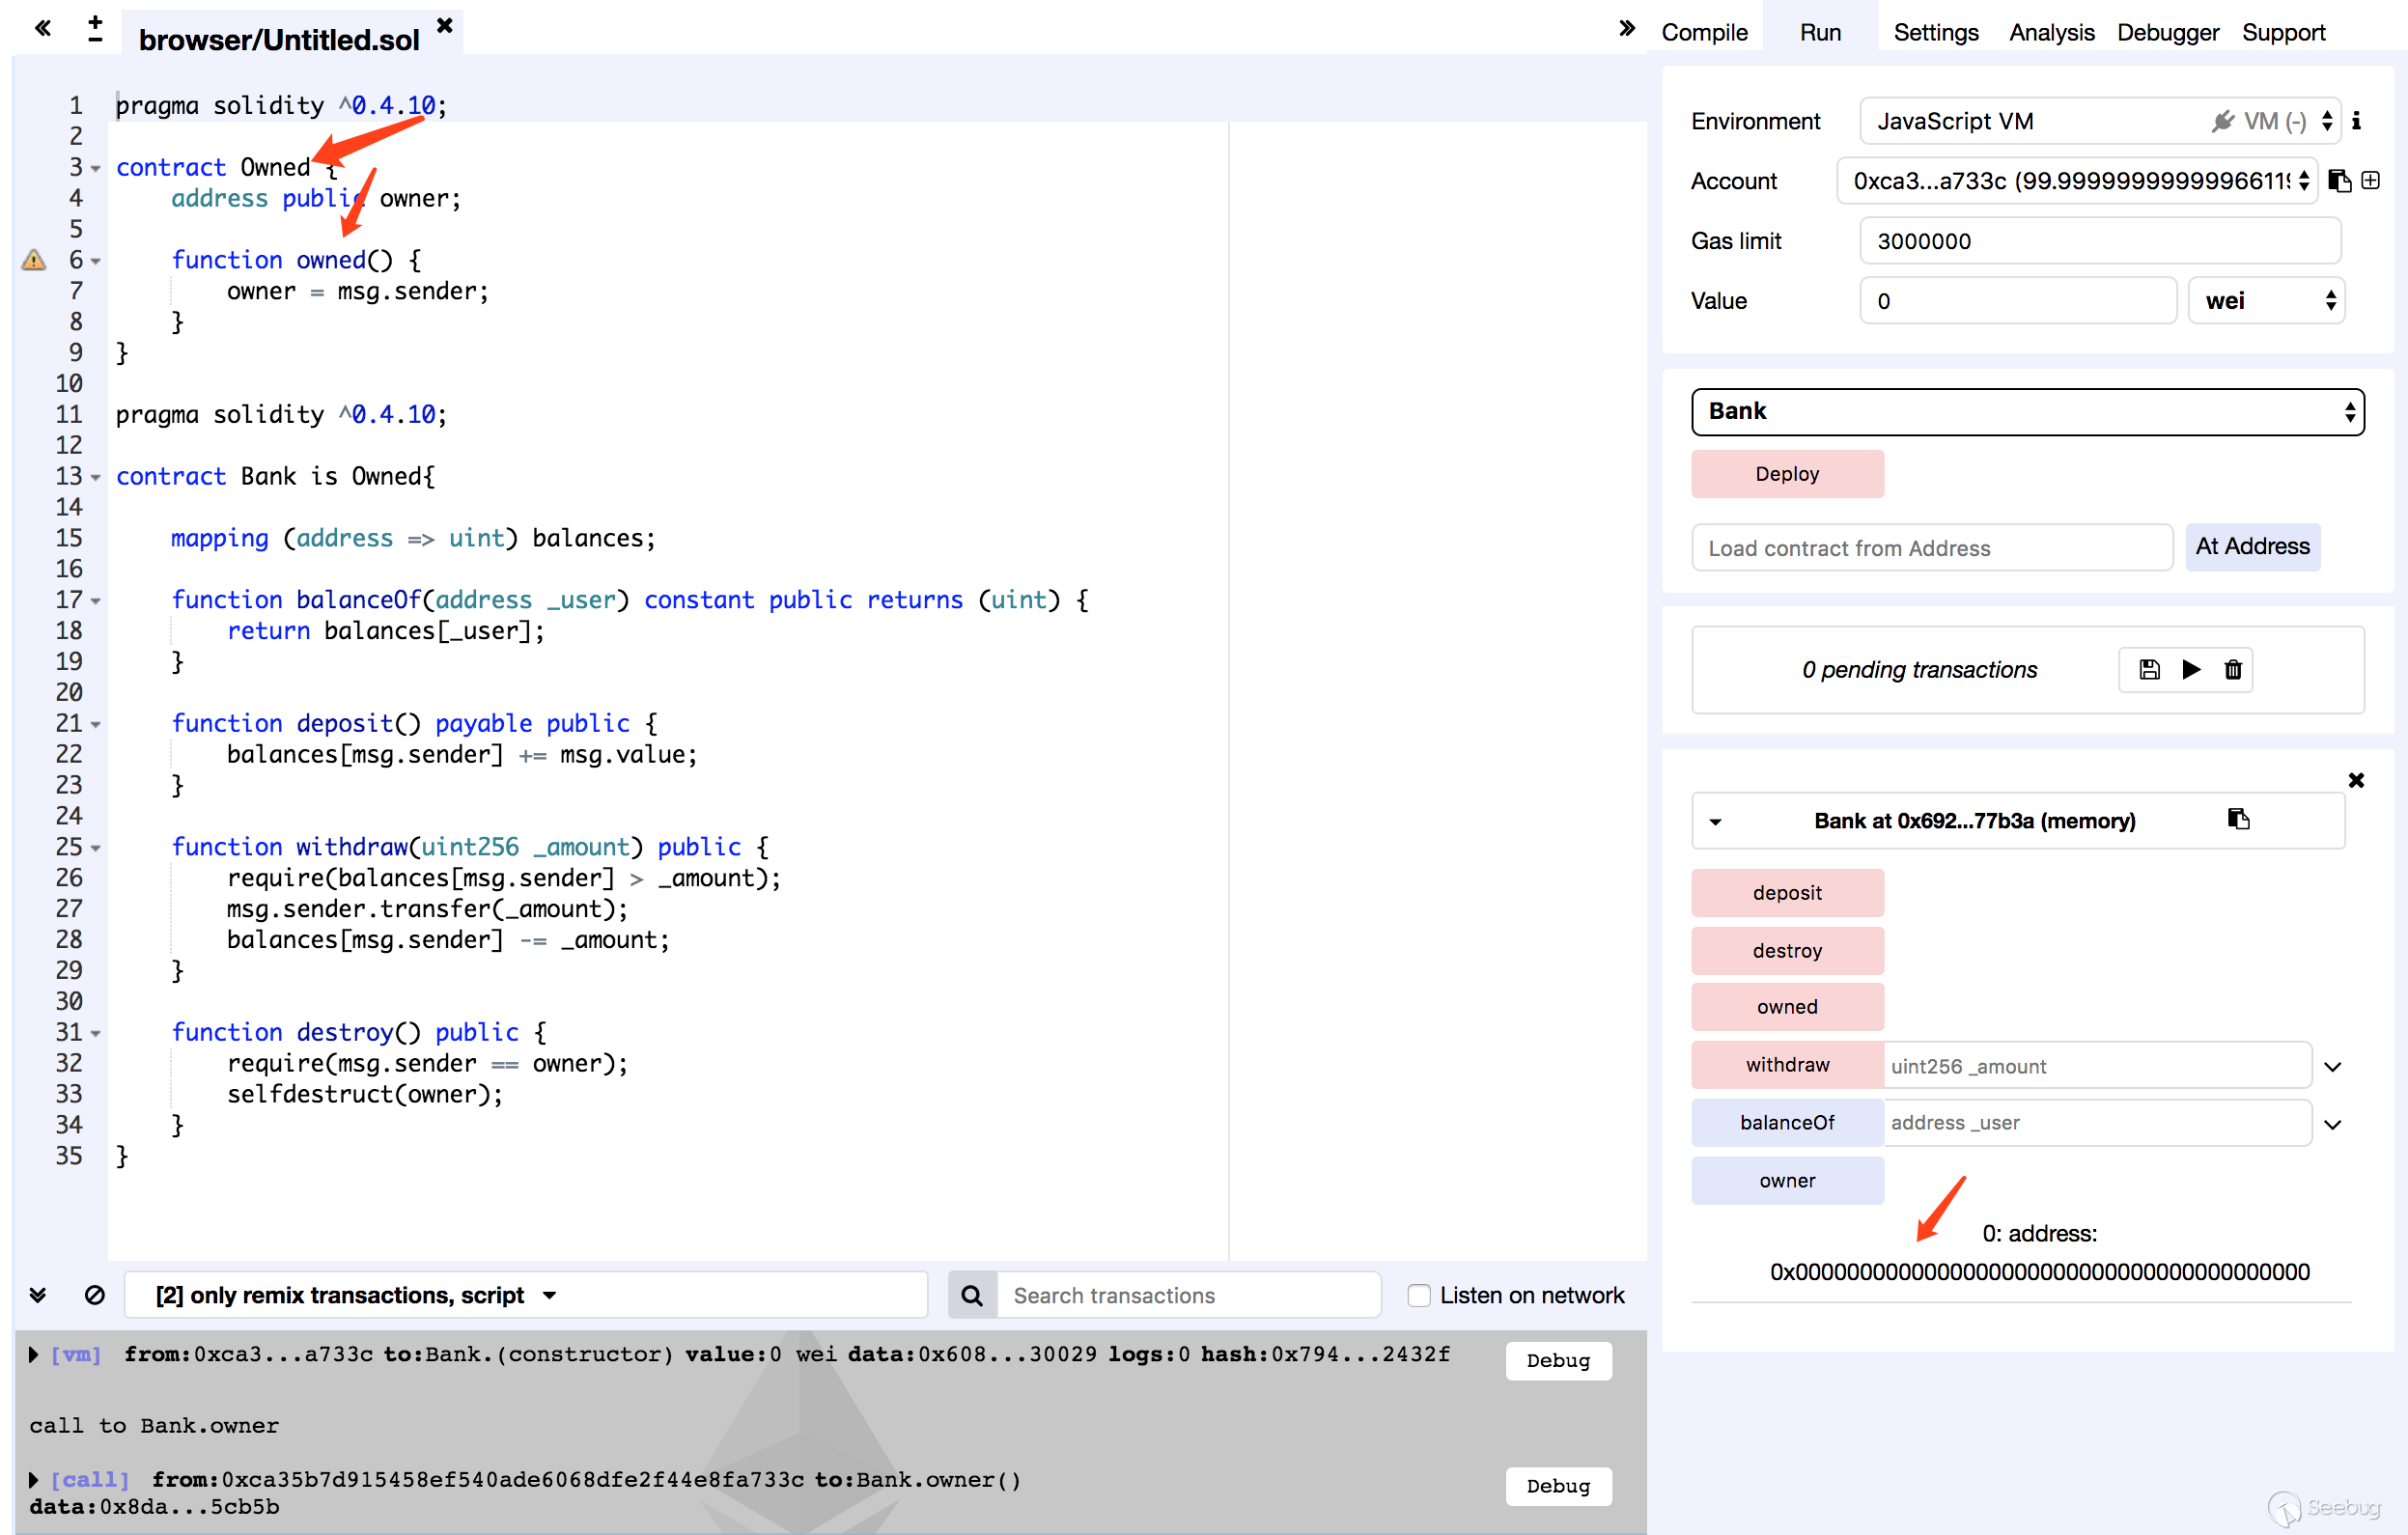Click the Gas limit input field
Screen dimensions: 2408x1535
point(2099,241)
